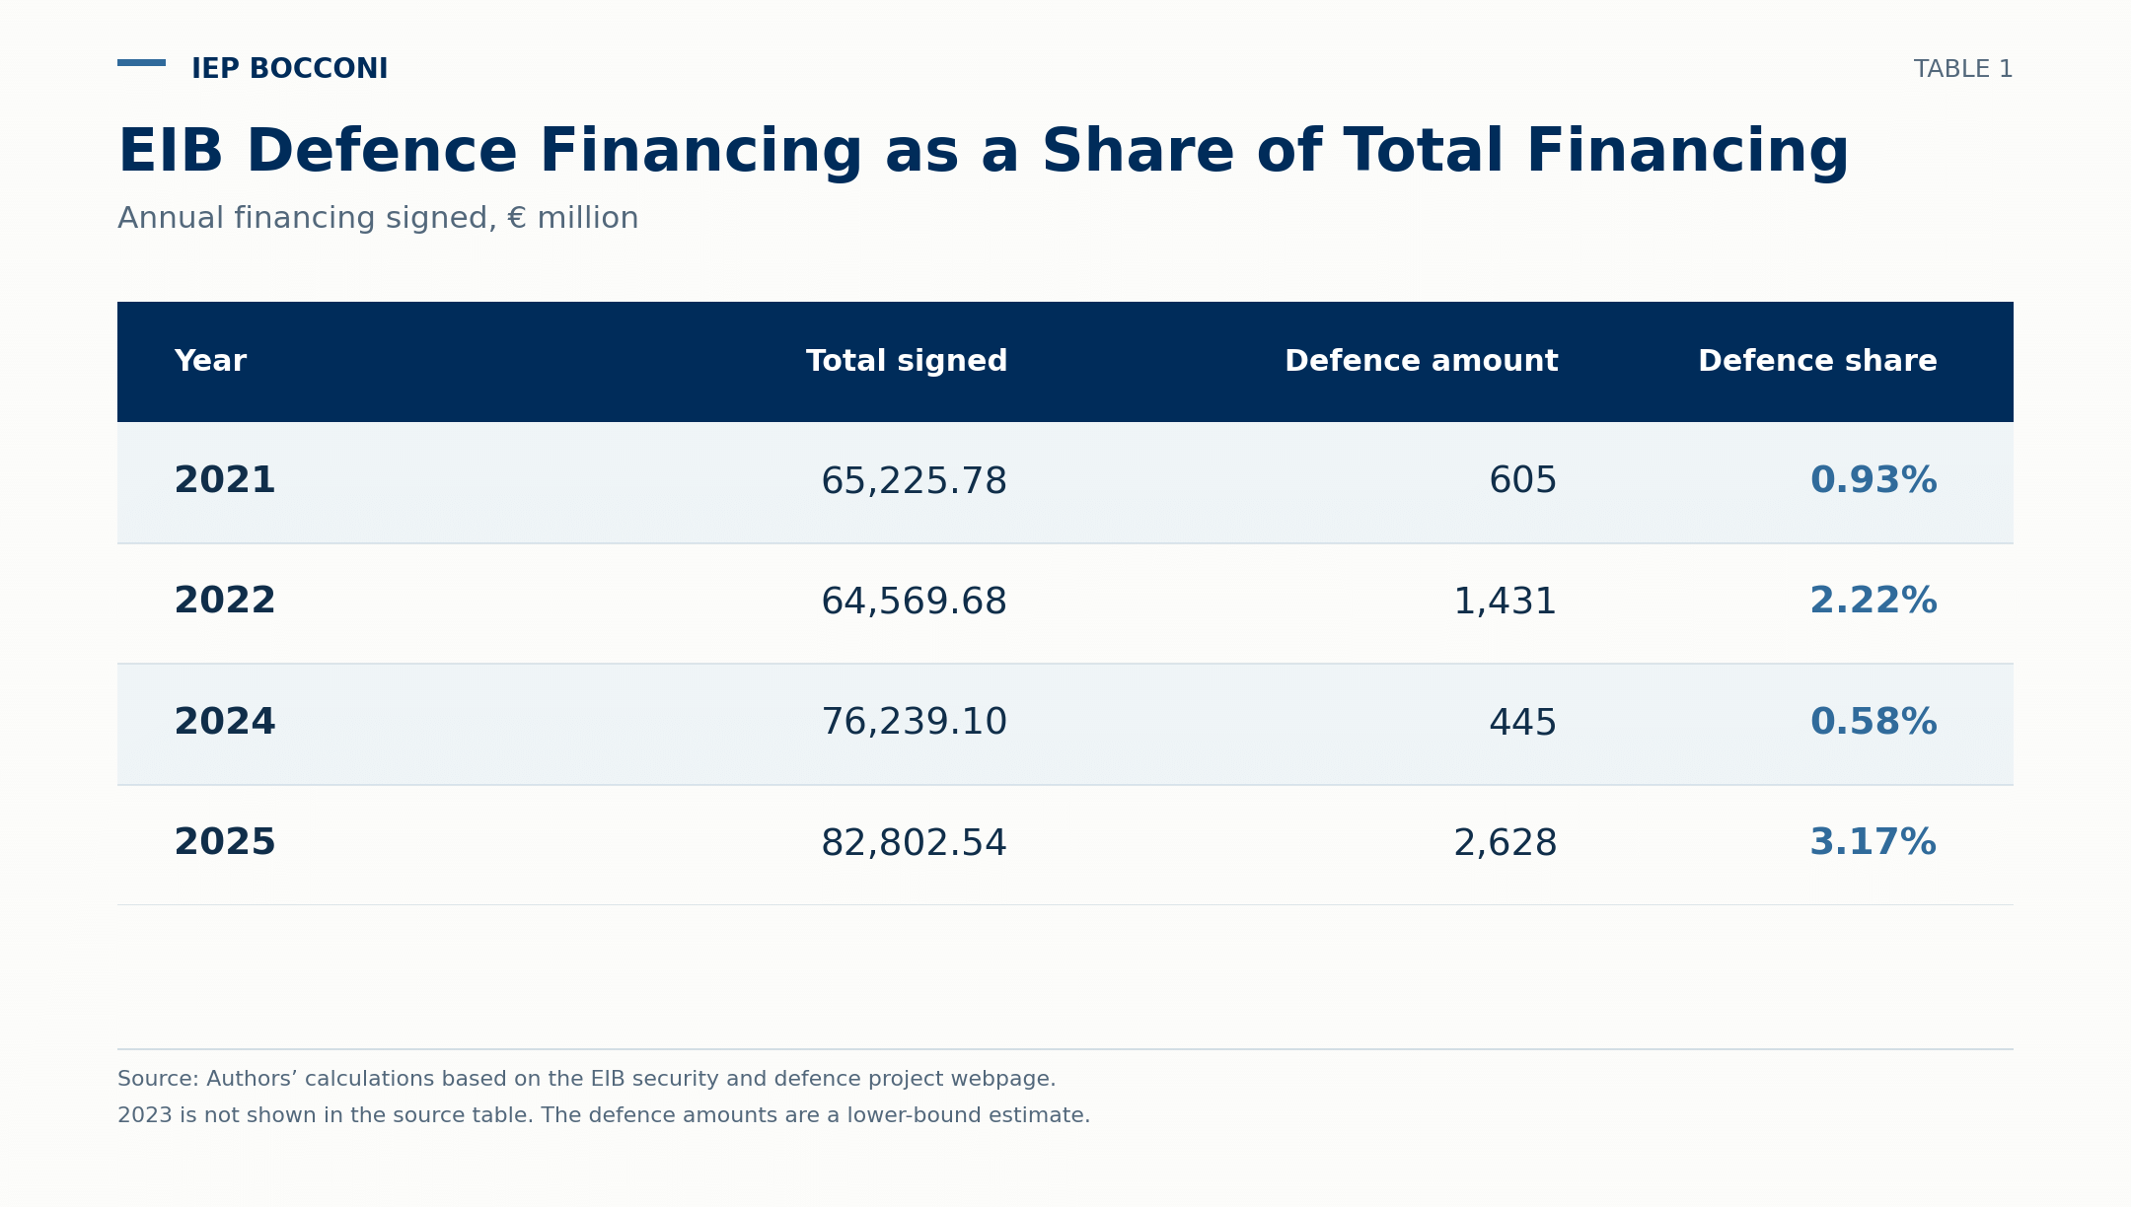Select the 2025 year cell
The height and width of the screenshot is (1207, 2131).
pyautogui.click(x=225, y=843)
